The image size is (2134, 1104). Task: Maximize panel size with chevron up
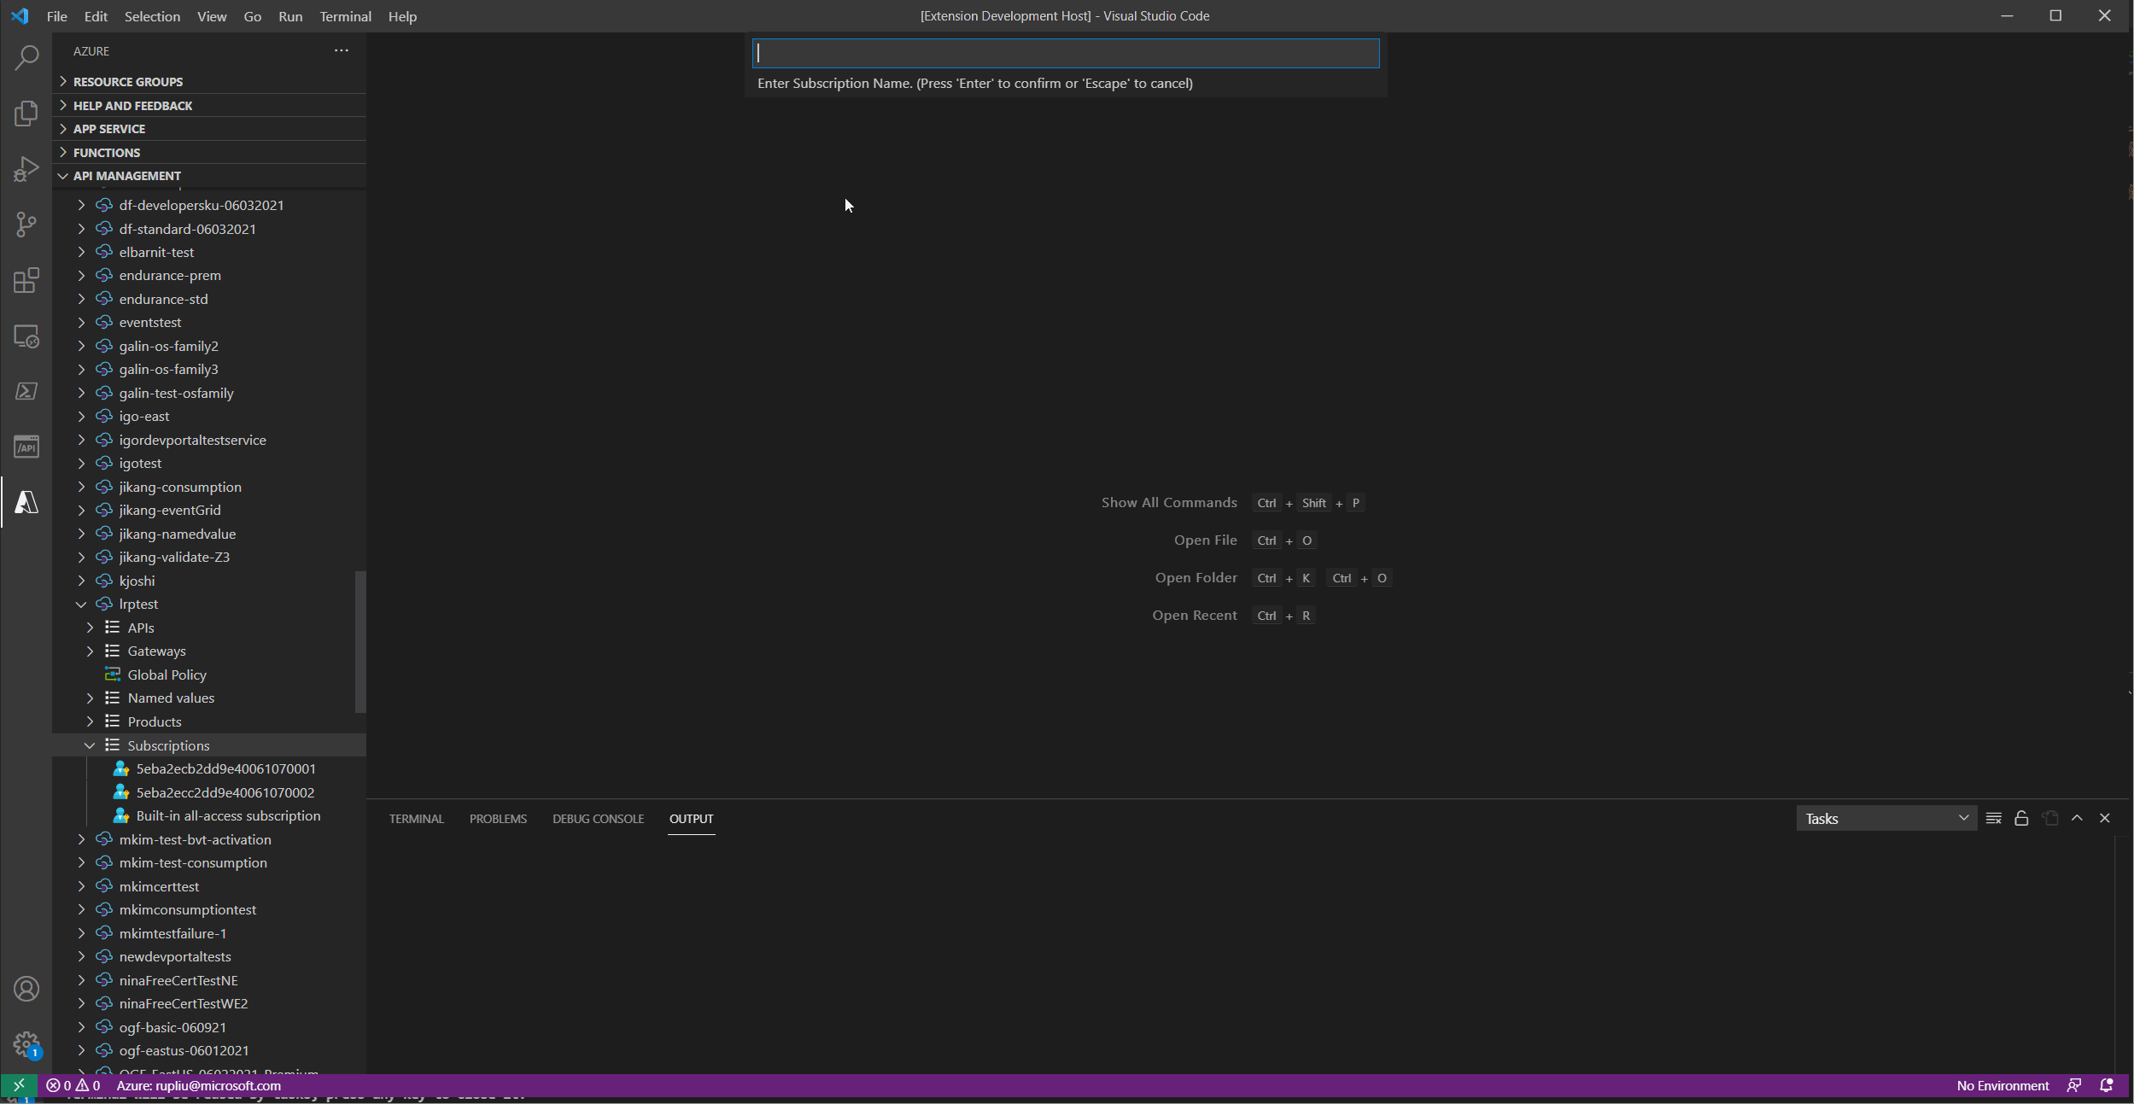point(2077,818)
